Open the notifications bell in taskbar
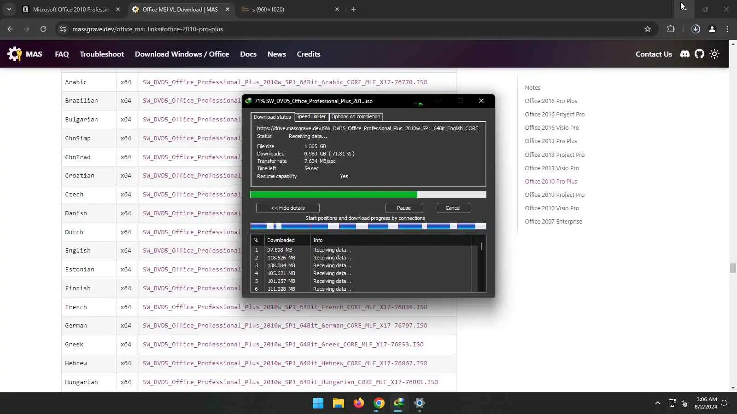 pyautogui.click(x=724, y=403)
